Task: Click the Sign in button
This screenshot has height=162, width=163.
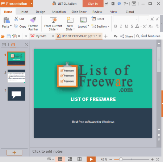Action: (x=93, y=4)
